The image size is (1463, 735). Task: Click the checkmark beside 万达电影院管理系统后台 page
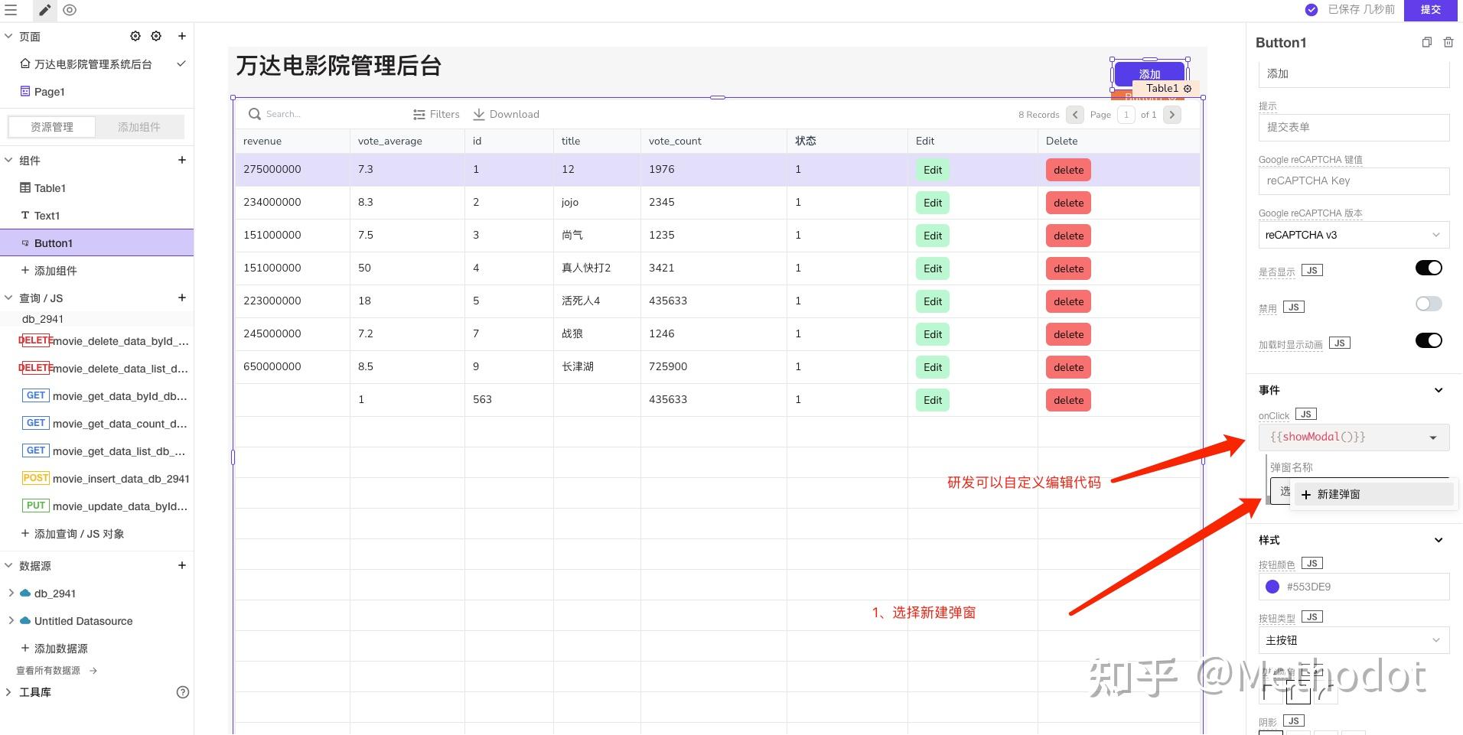tap(181, 63)
